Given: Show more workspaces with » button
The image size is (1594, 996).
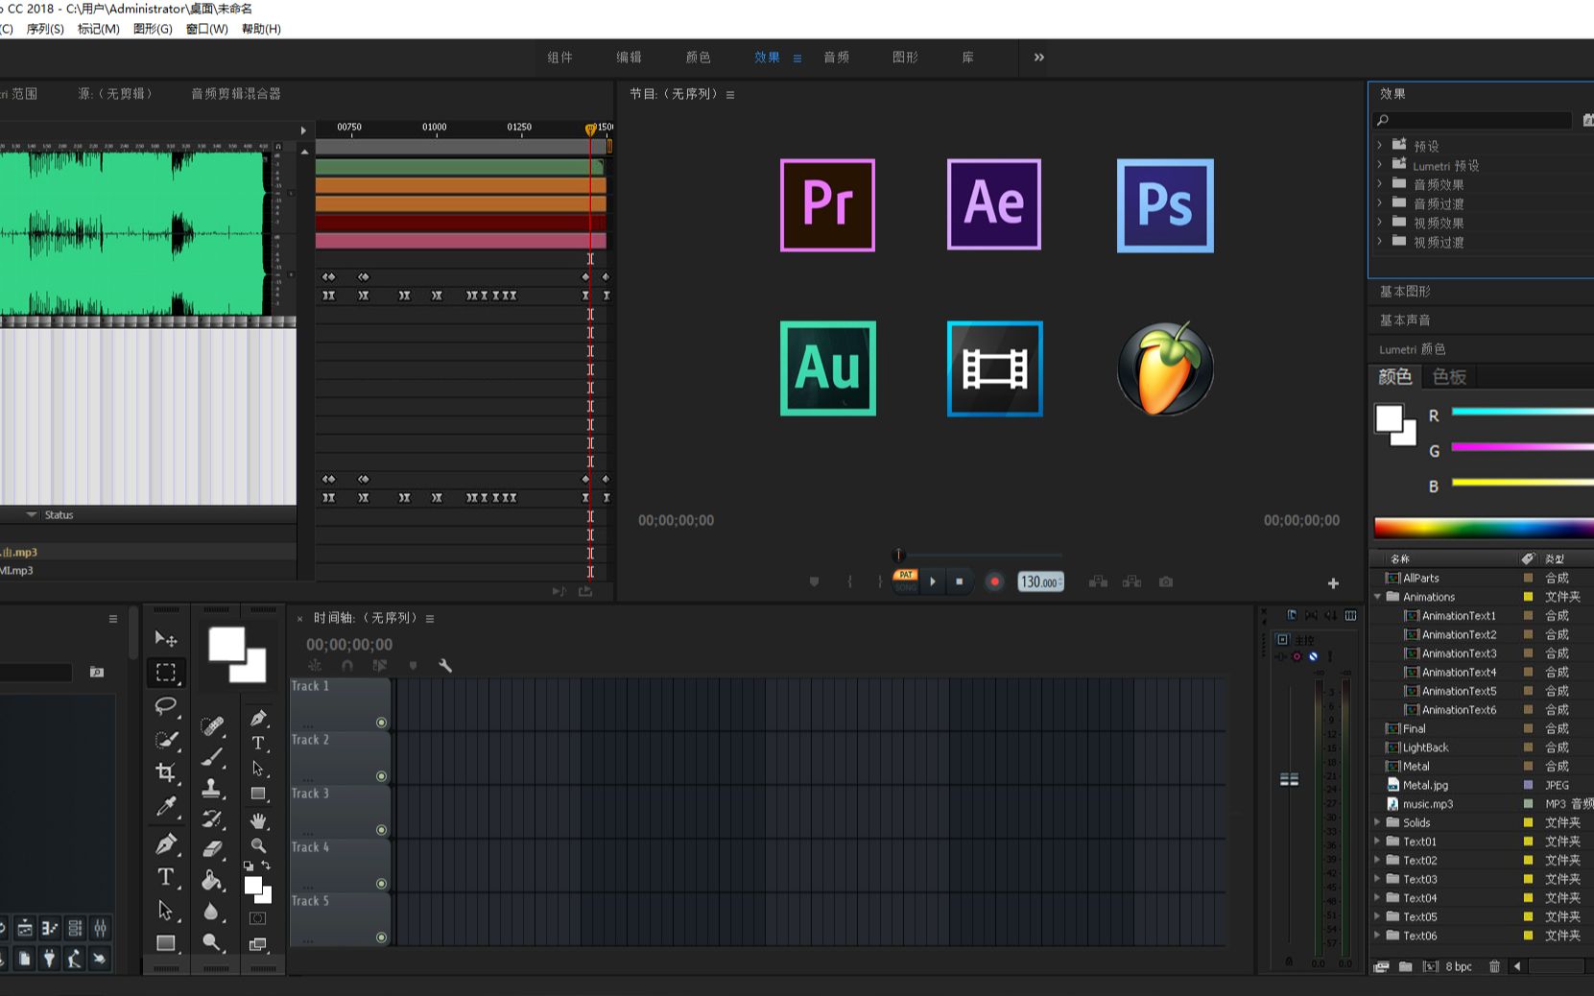Looking at the screenshot, I should 1039,58.
